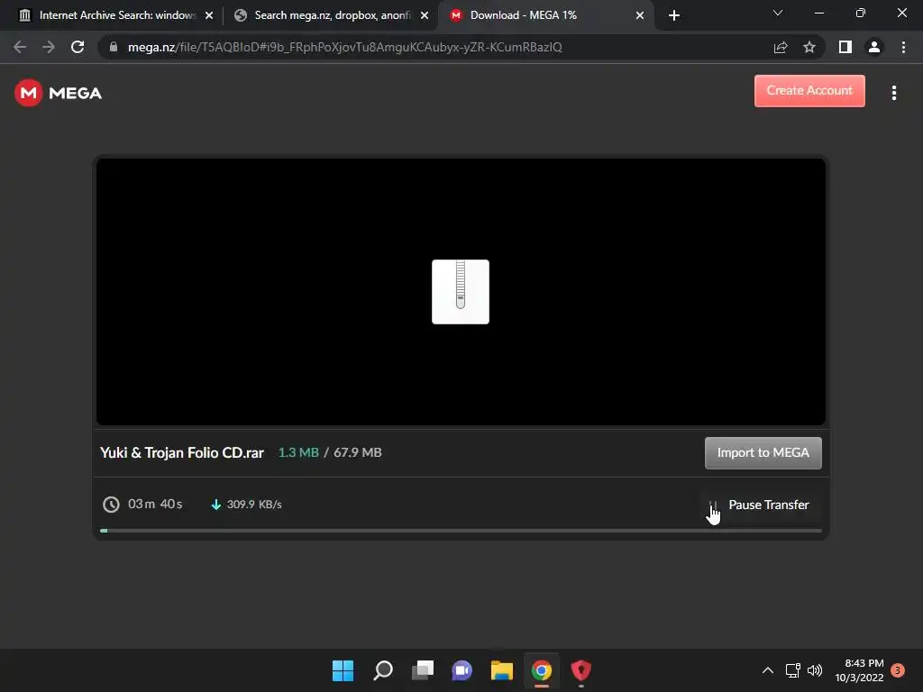
Task: Click the 03m 40s time remaining text
Action: 155,505
